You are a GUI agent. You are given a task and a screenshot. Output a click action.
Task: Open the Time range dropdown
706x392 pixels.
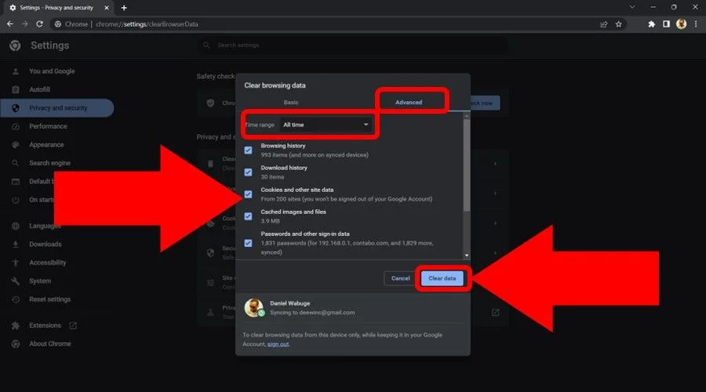[326, 125]
